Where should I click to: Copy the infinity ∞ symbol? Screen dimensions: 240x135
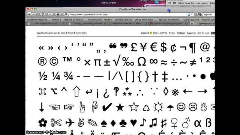(153, 61)
